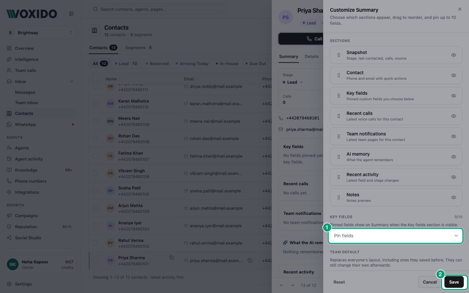Click the drag handle beside Contact section
The height and width of the screenshot is (293, 469).
(x=339, y=75)
